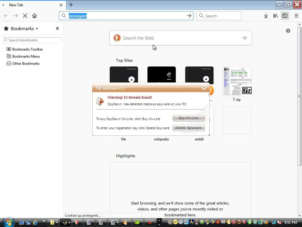
Task: Click the SF tray icon
Action: (186, 222)
